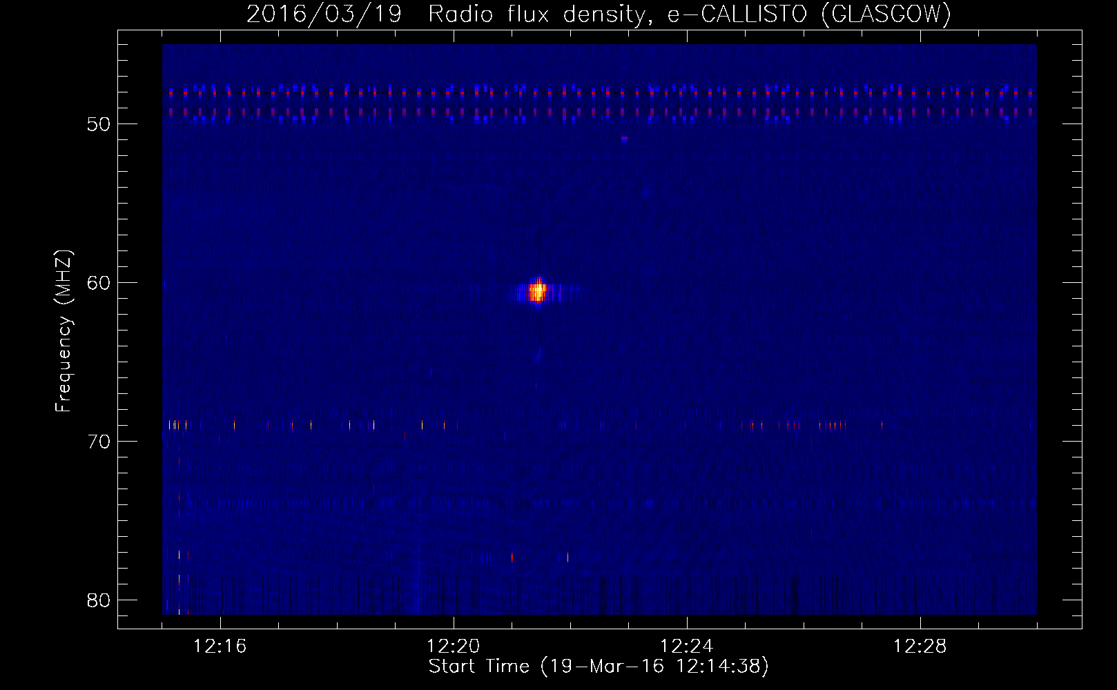The image size is (1117, 690).
Task: Click the 'Frequency (MHZ)' y-axis label
Action: [x=64, y=331]
